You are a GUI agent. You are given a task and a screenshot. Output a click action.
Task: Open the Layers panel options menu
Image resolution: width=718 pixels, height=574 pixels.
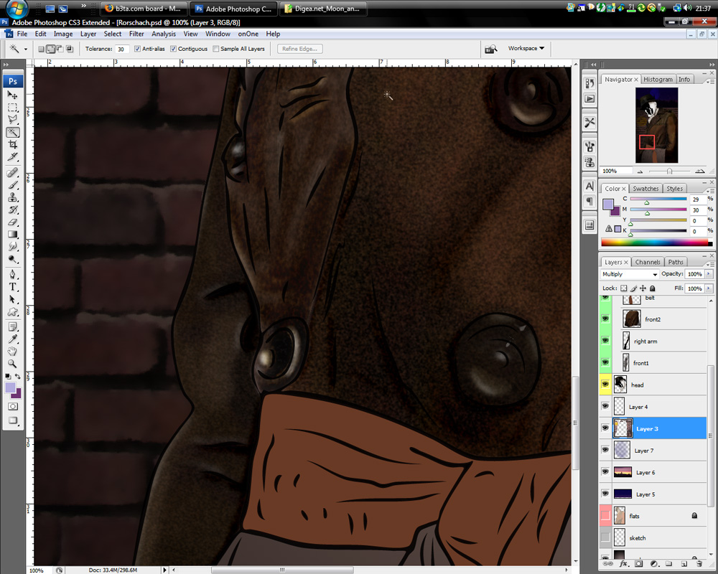[710, 264]
